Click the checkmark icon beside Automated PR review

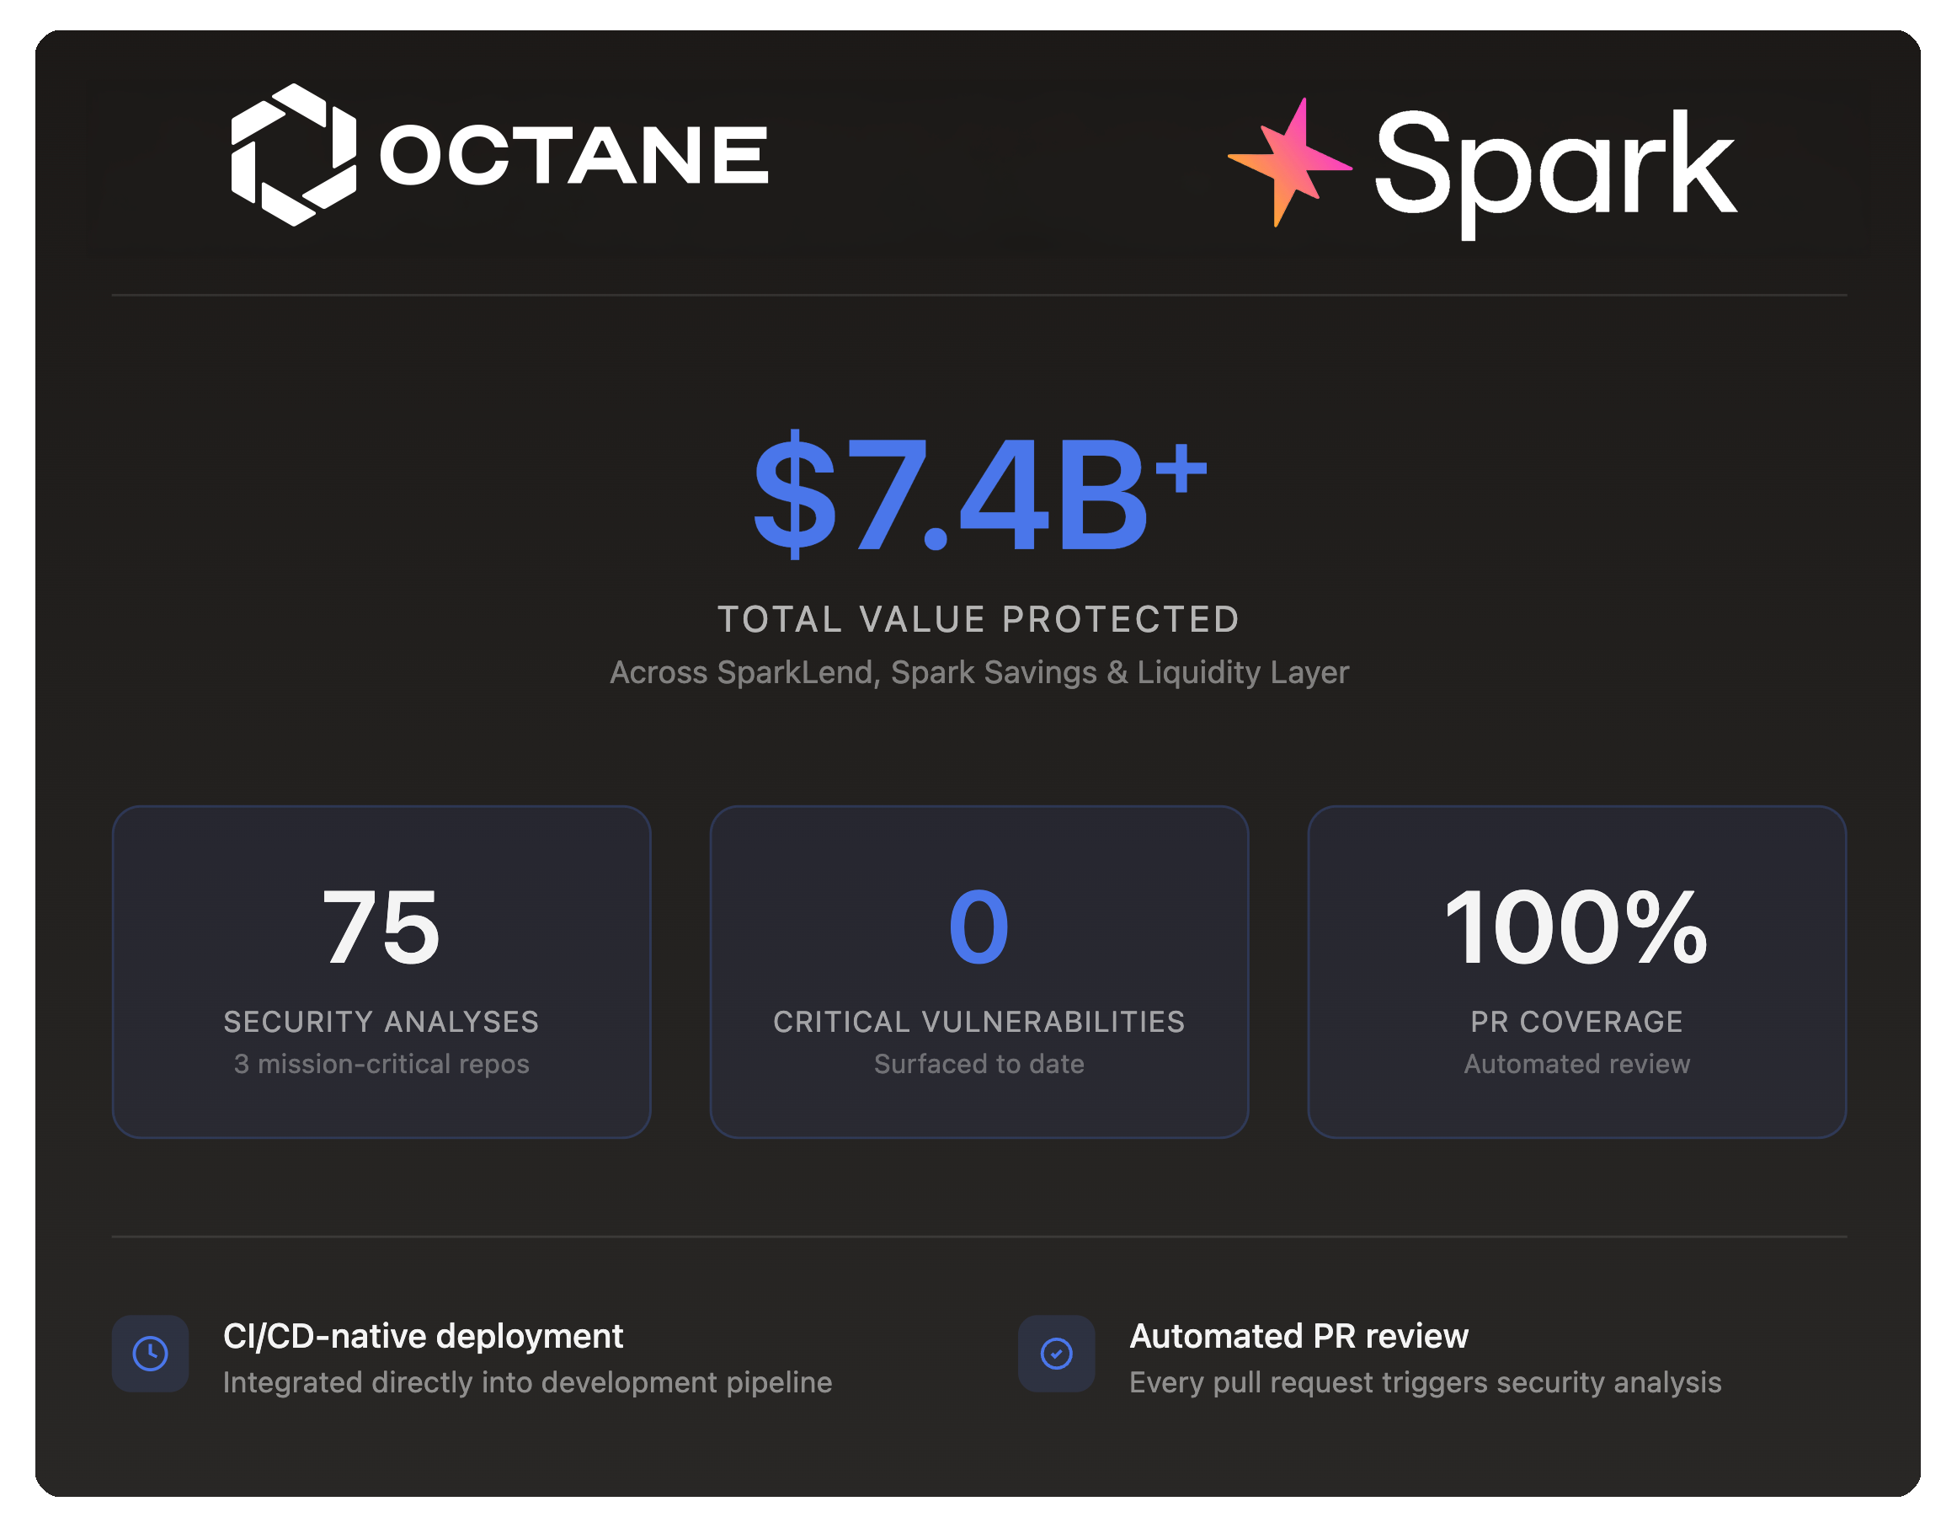(1056, 1354)
